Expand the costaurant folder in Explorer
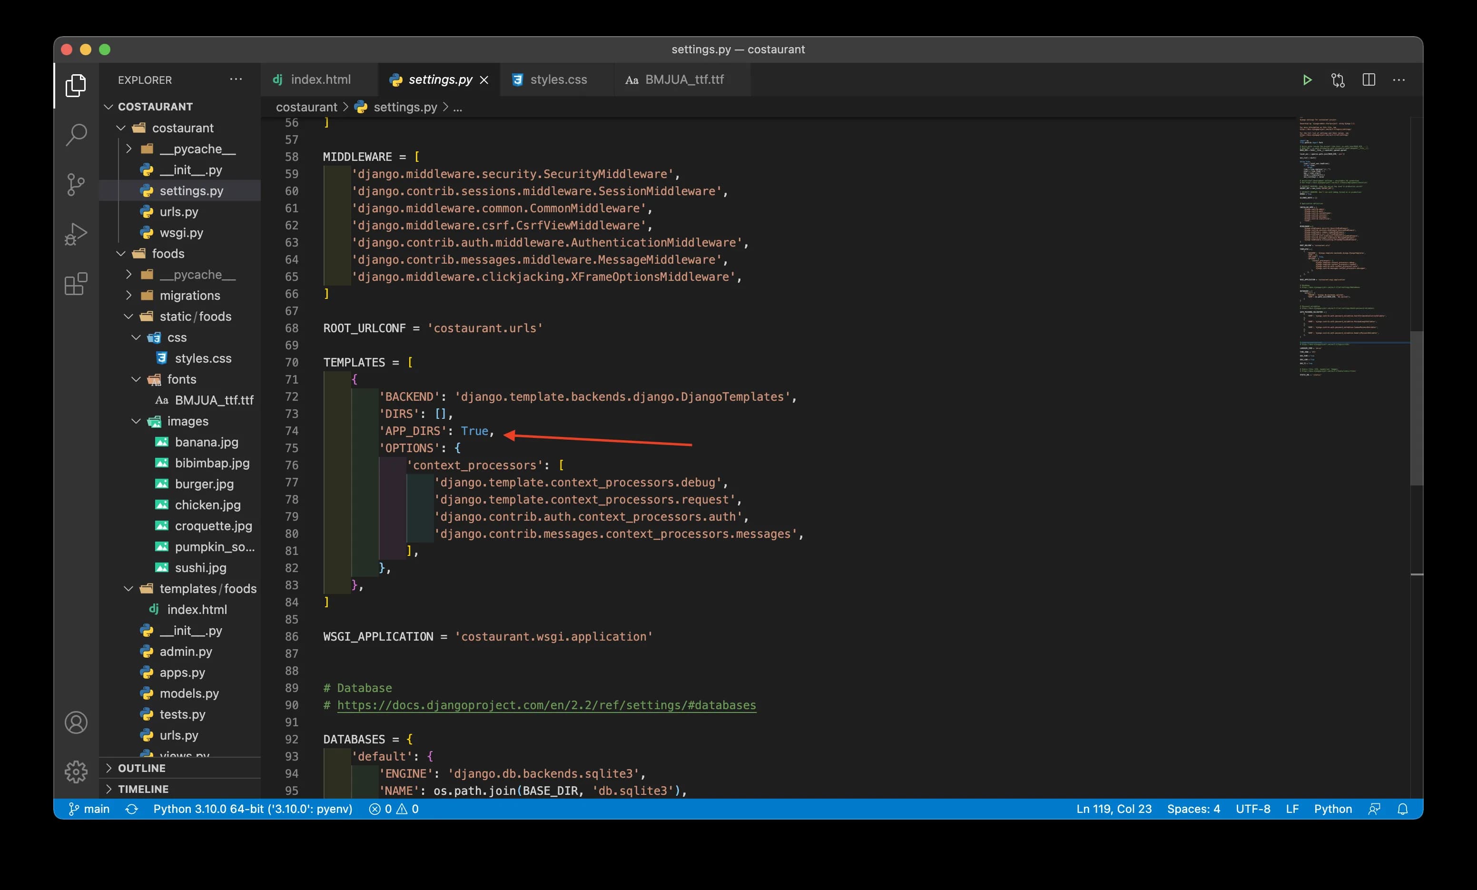Screen dimensions: 1477x890 point(185,127)
